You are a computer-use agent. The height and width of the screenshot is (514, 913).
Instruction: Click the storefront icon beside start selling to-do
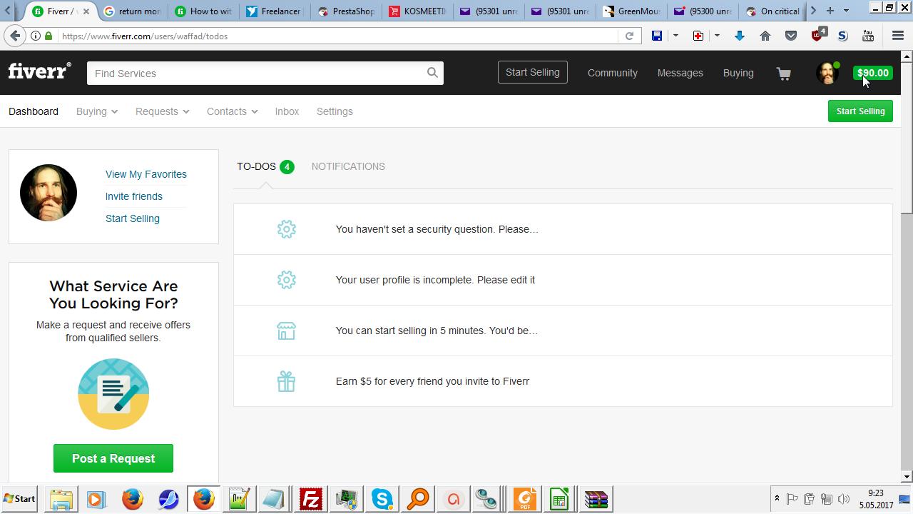[x=286, y=331]
